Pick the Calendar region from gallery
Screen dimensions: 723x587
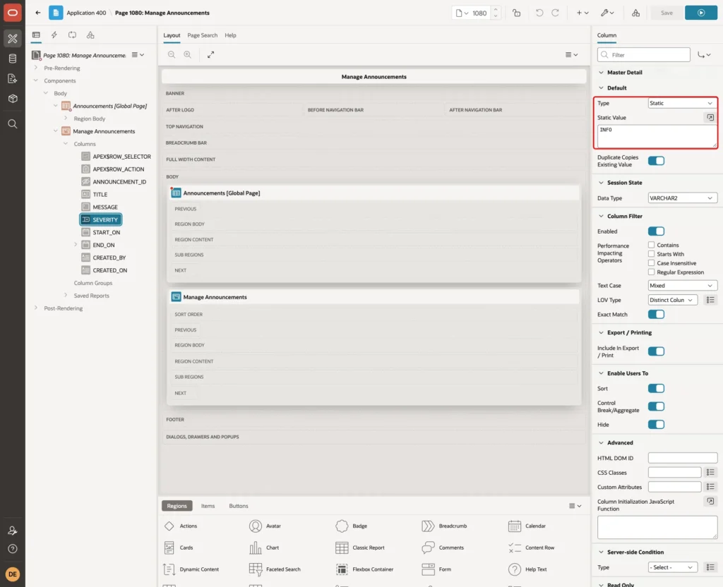point(527,526)
